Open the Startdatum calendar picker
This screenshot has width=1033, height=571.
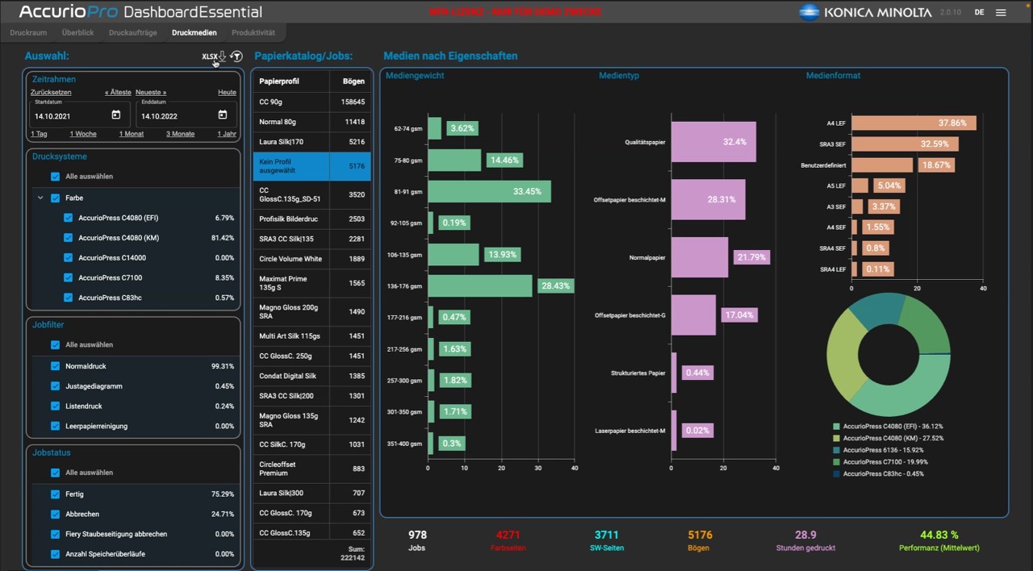click(116, 115)
